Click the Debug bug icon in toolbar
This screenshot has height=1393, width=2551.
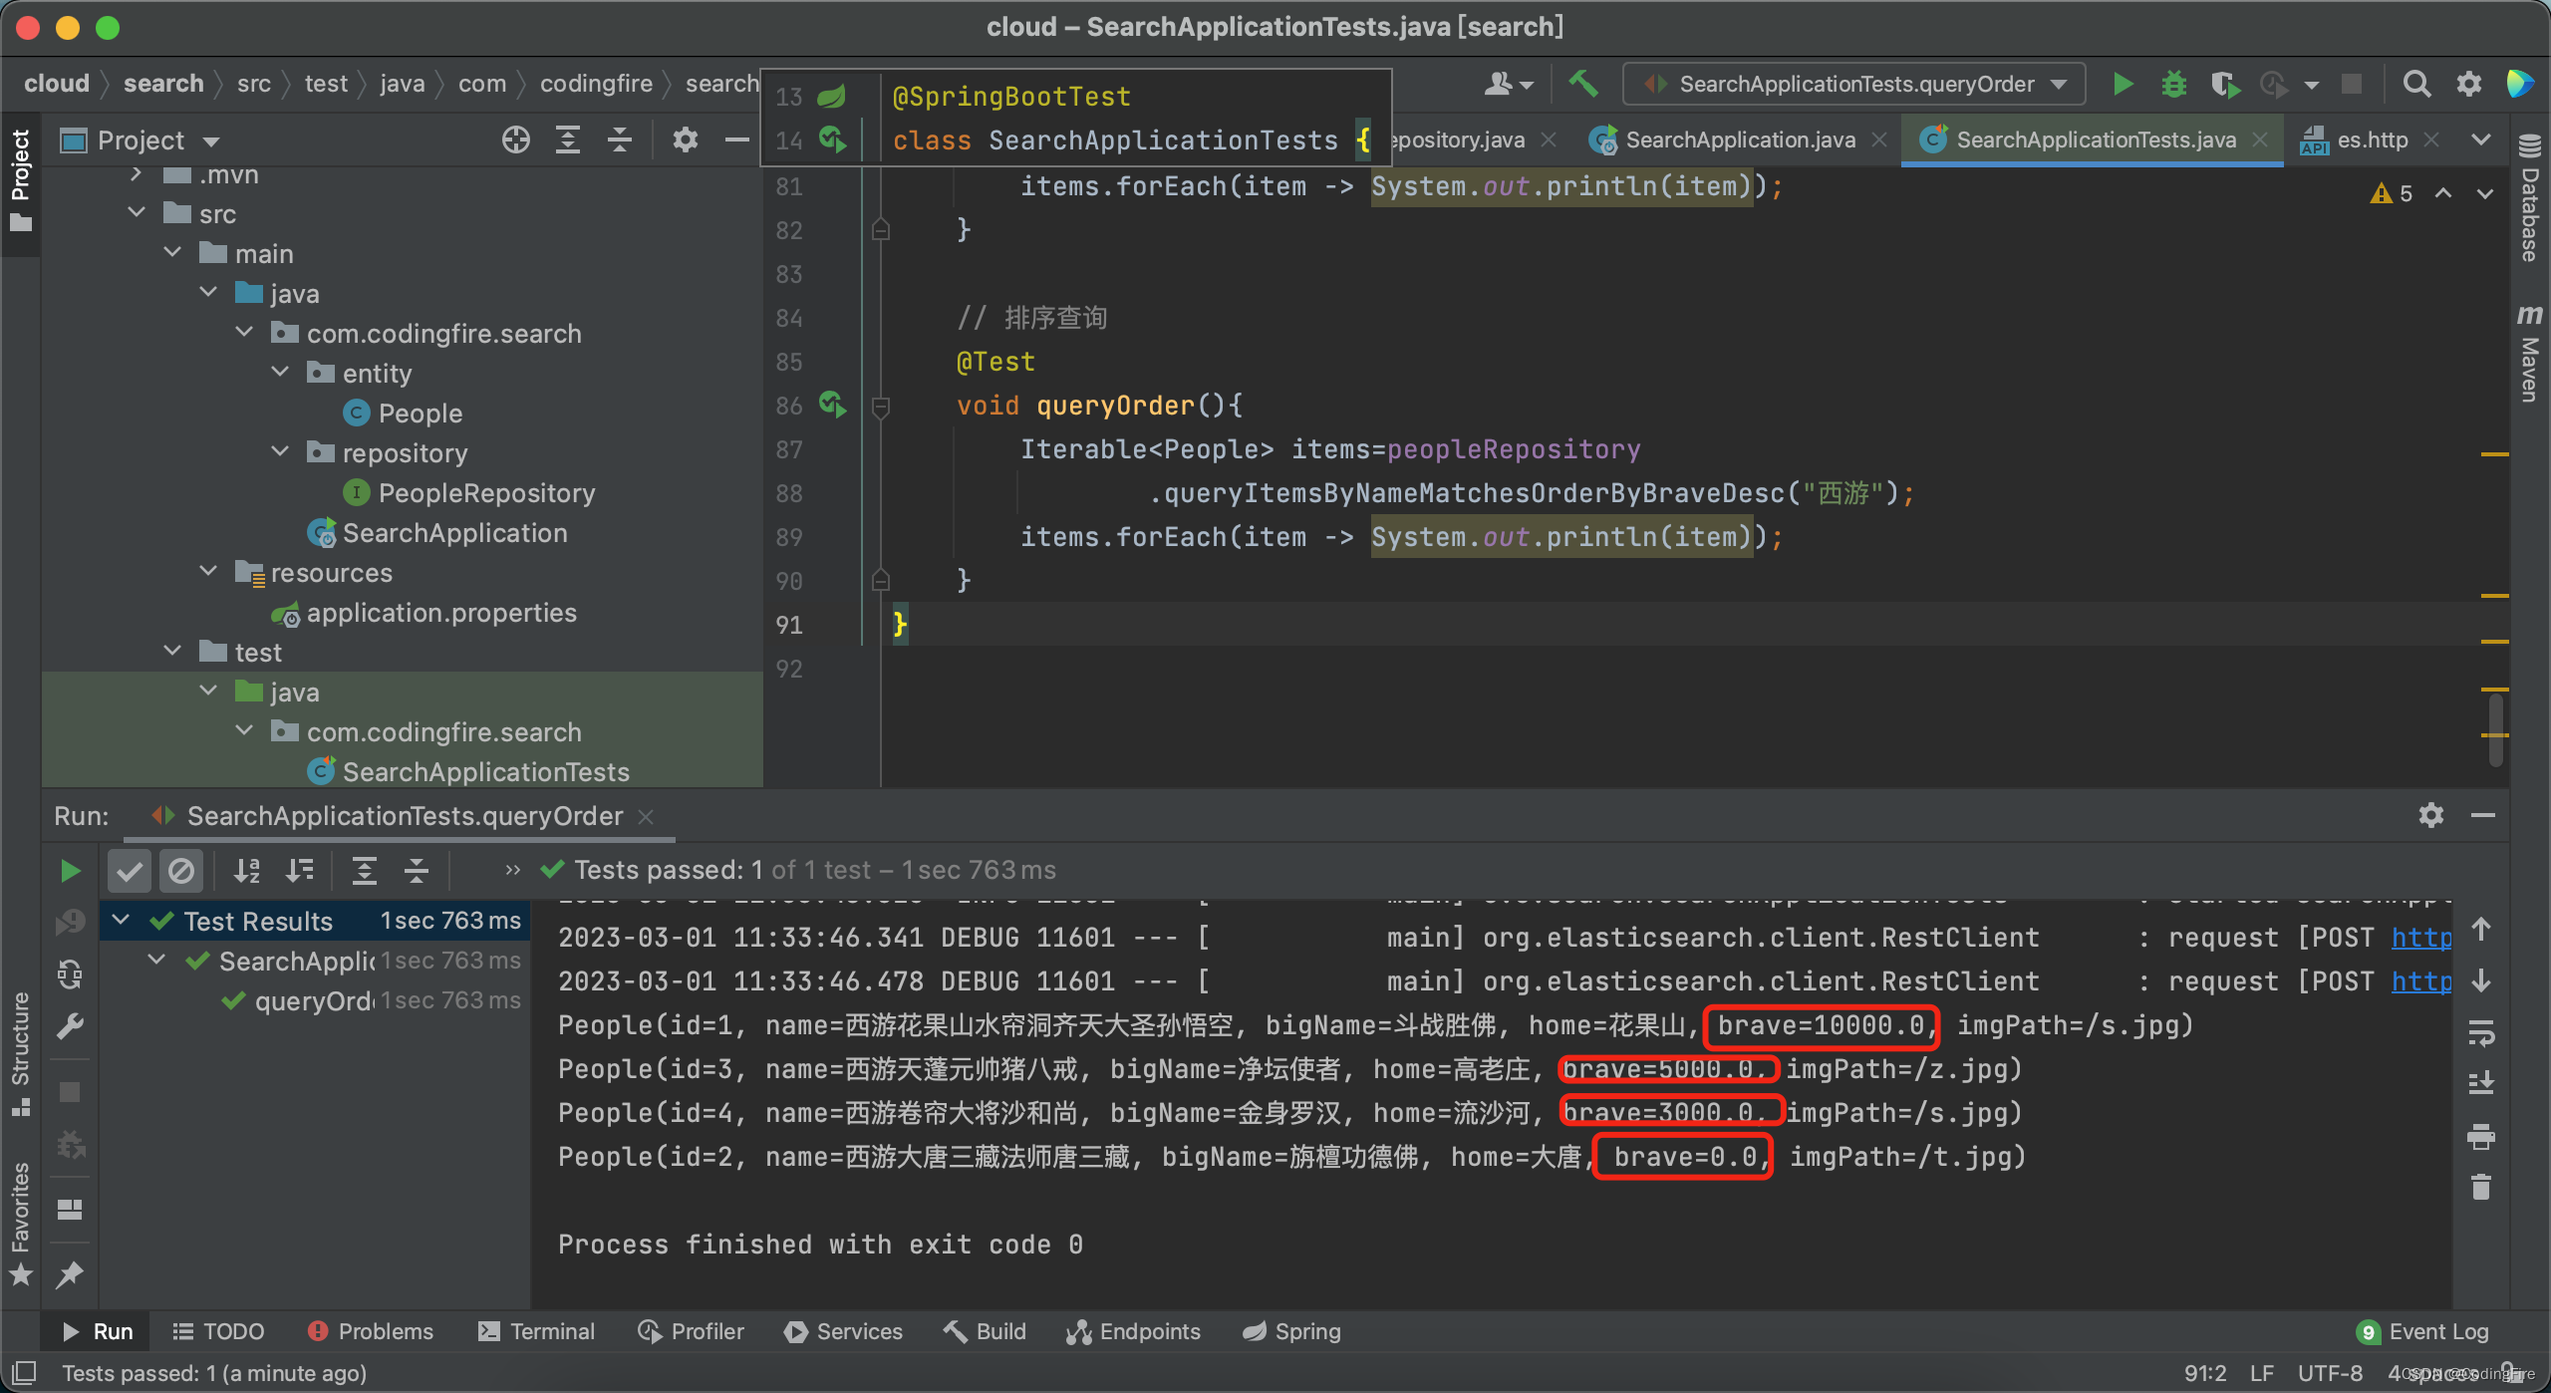pyautogui.click(x=2173, y=84)
